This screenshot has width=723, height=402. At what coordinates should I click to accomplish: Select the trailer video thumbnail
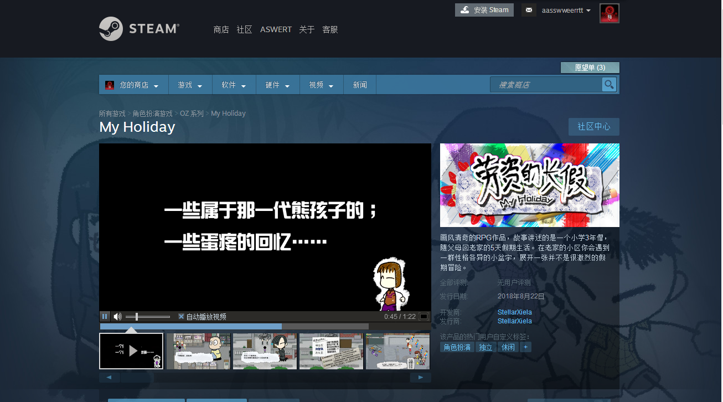tap(132, 351)
